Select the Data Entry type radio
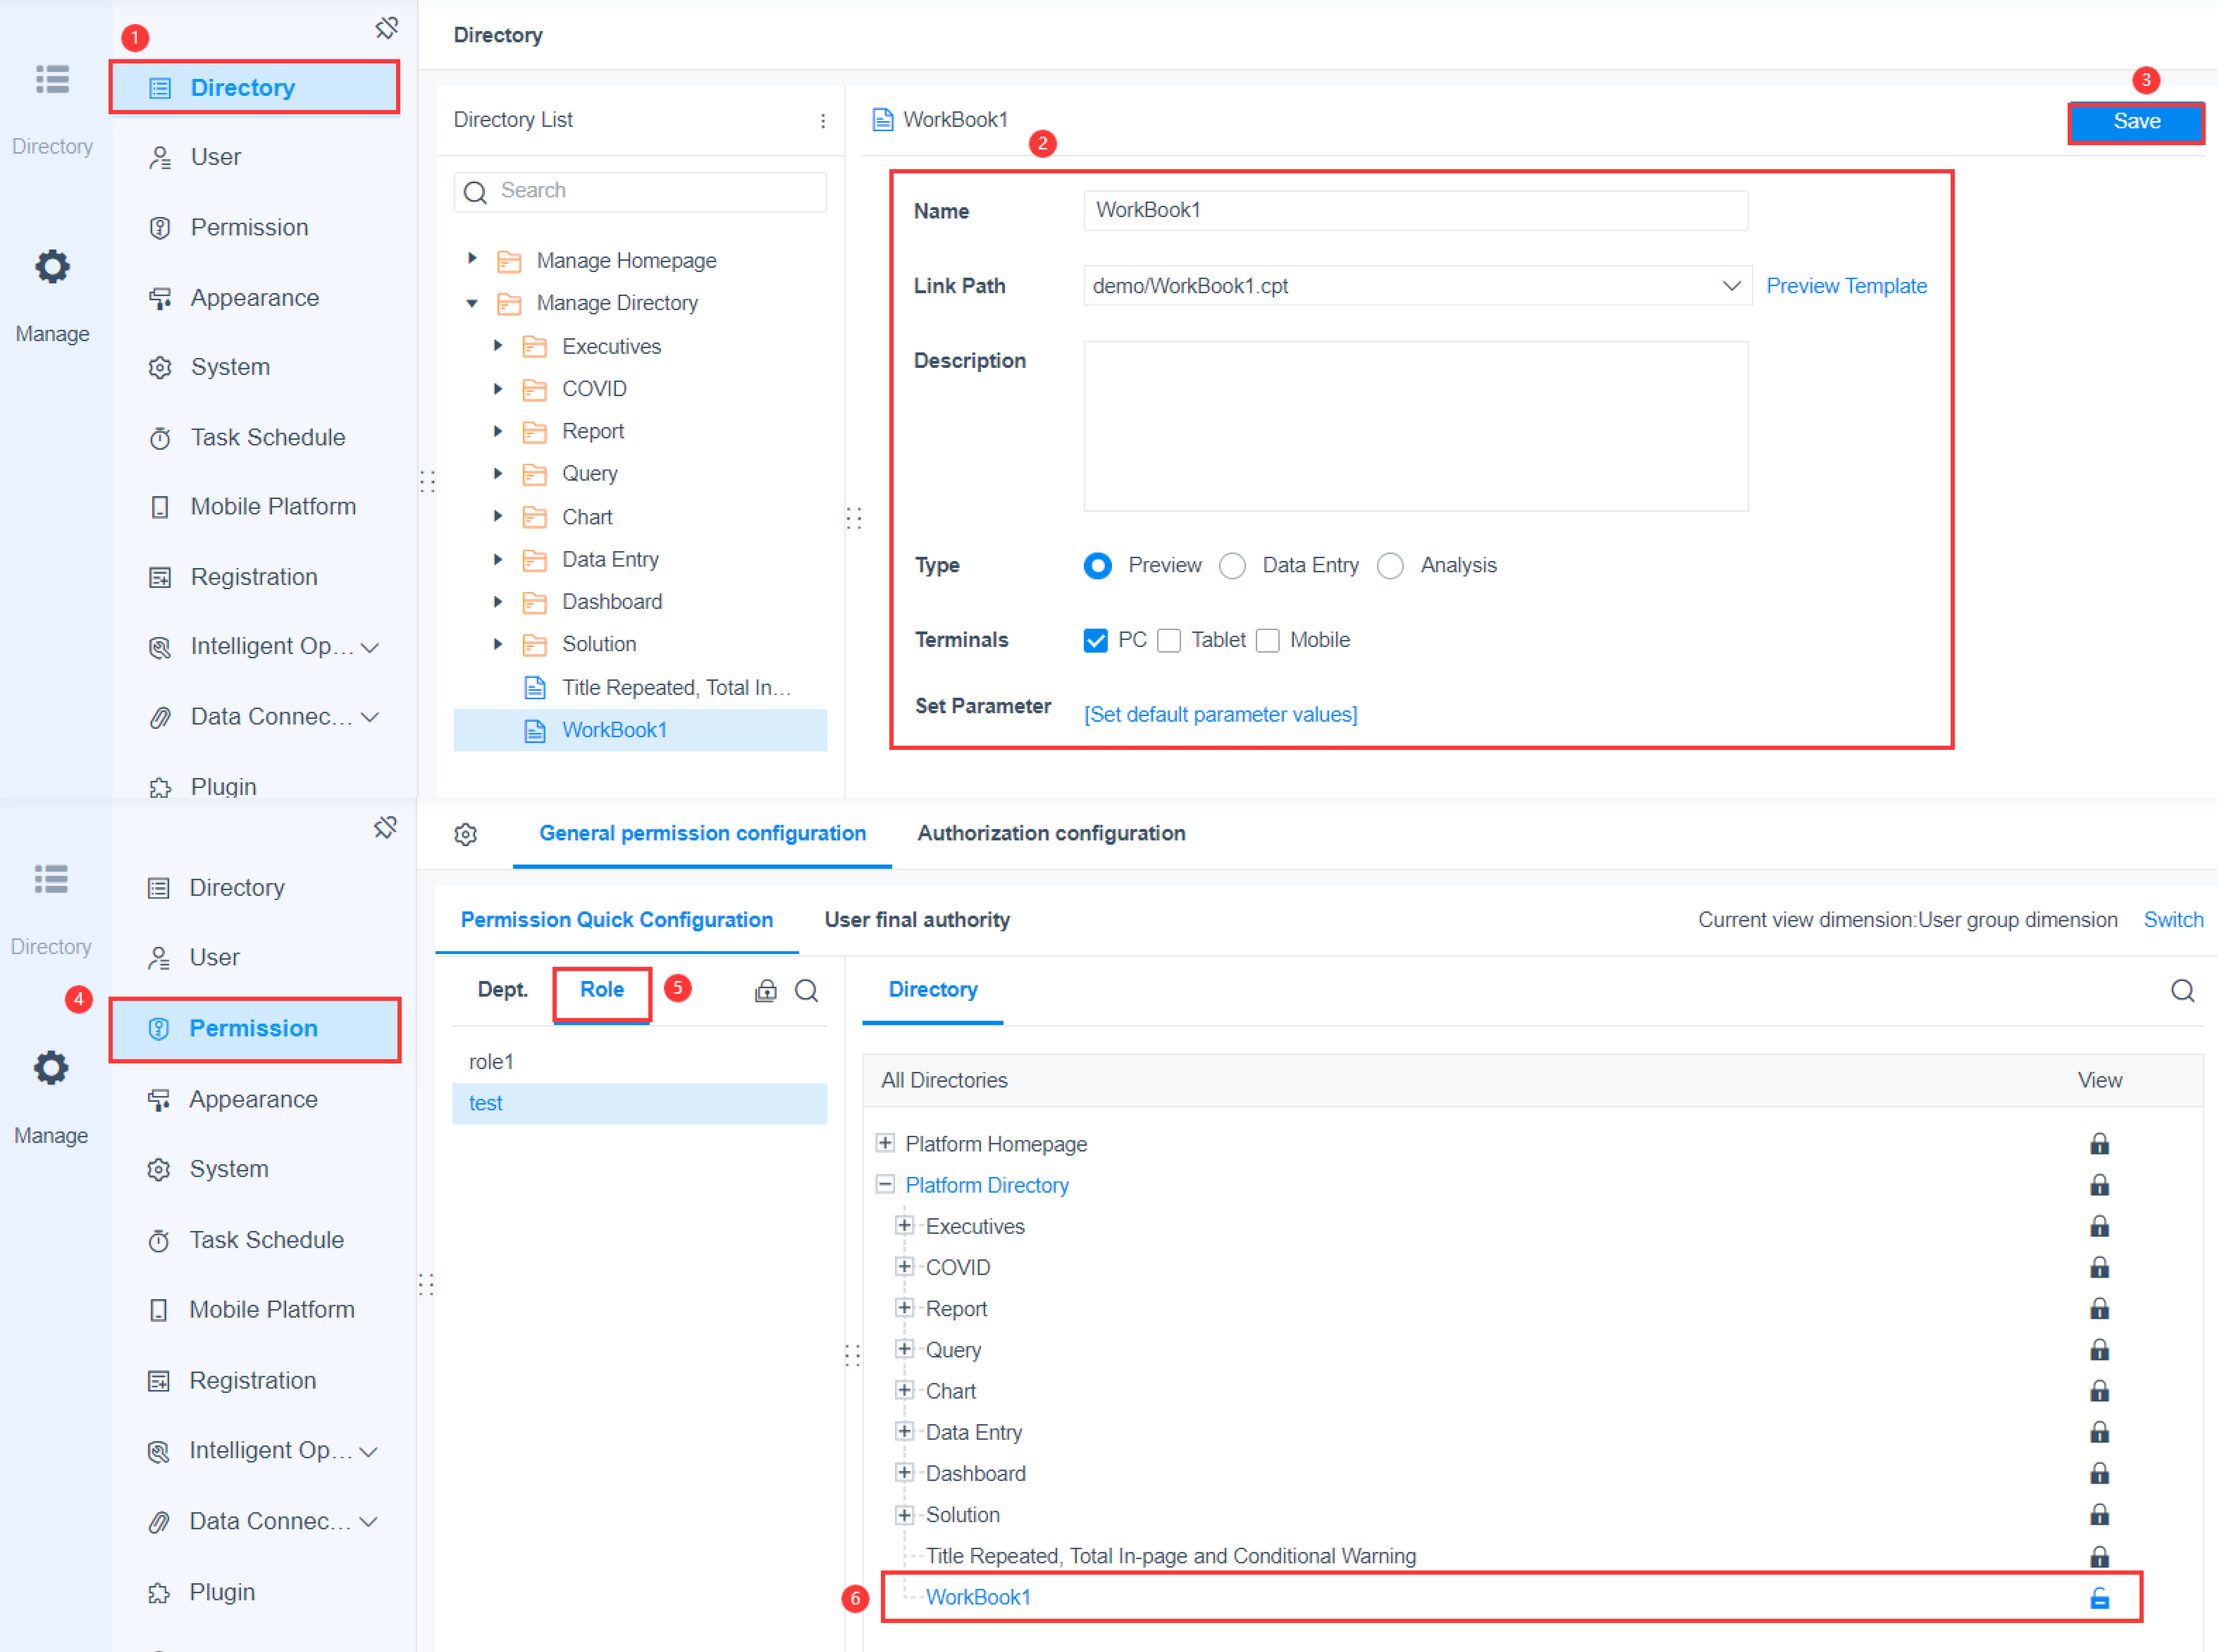 pyautogui.click(x=1232, y=566)
